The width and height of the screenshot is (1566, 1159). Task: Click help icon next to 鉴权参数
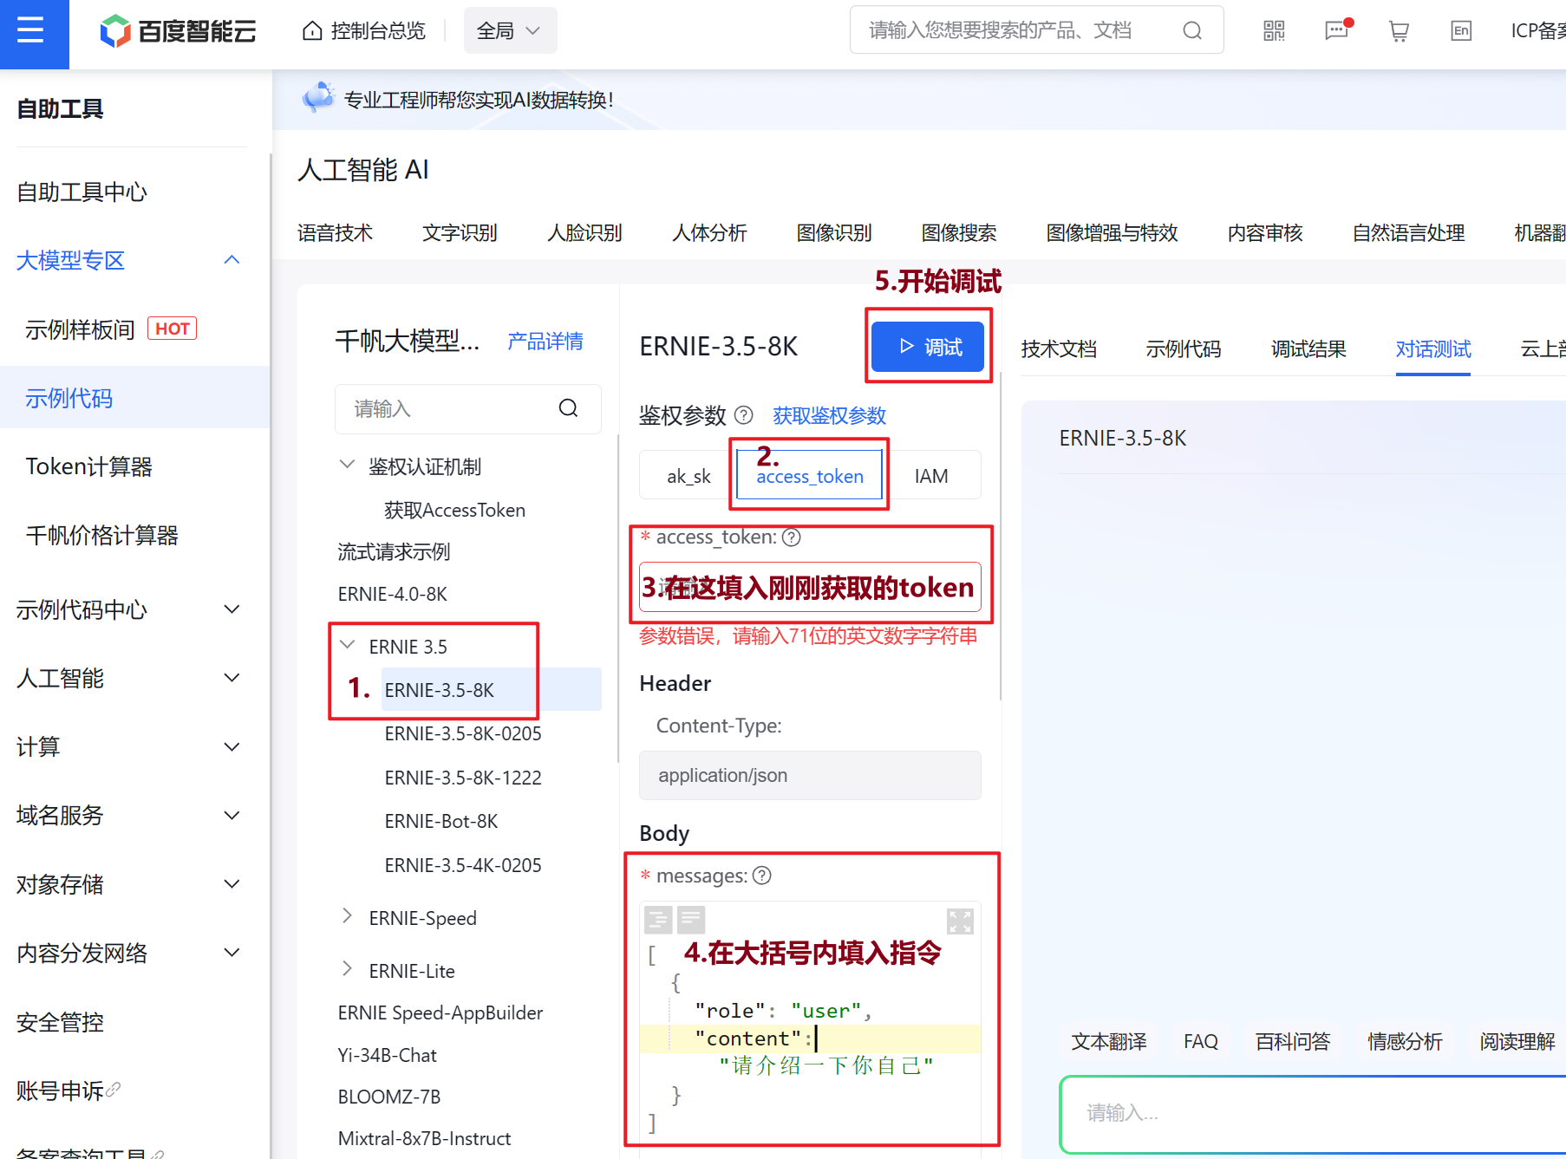[743, 415]
